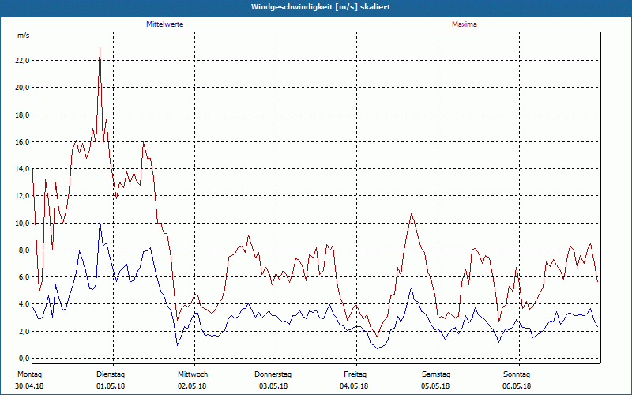632x395 pixels.
Task: Select the 18,0 y-axis value
Action: (23, 115)
